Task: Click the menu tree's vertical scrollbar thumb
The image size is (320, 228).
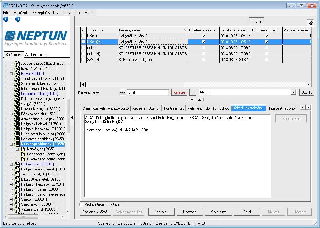Action: (x=68, y=116)
